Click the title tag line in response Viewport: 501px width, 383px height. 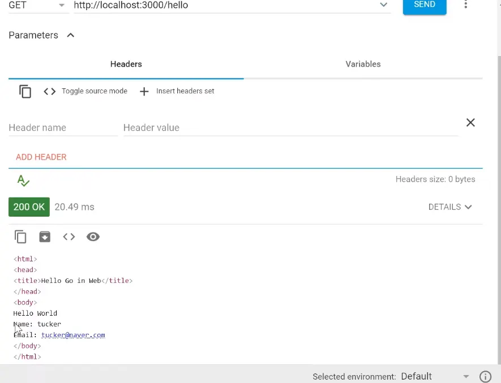(73, 281)
